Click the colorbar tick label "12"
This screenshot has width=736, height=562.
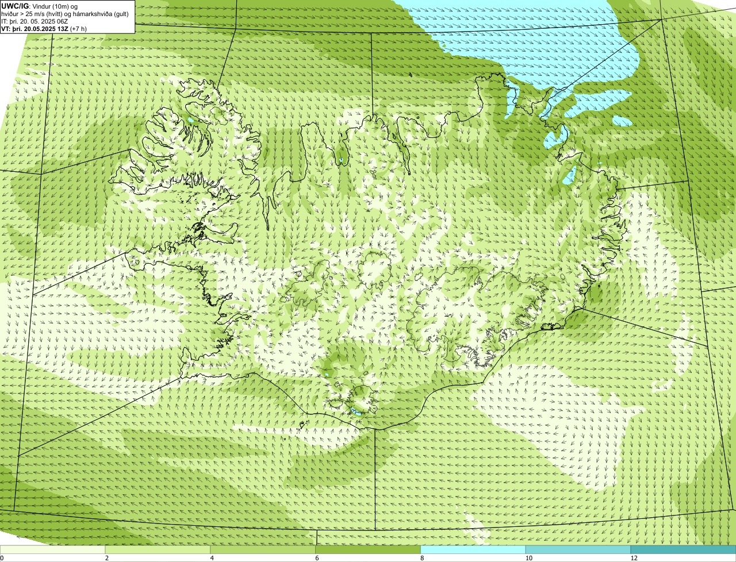(634, 558)
